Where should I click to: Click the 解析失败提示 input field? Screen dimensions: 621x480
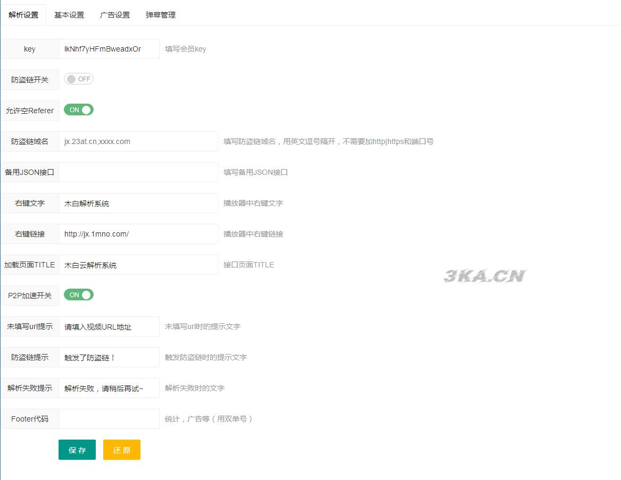point(109,388)
